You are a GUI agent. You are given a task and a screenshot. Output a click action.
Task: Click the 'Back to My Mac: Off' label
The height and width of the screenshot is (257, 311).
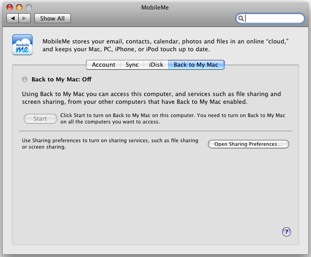61,79
